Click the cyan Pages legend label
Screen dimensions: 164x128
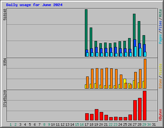(x=160, y=39)
